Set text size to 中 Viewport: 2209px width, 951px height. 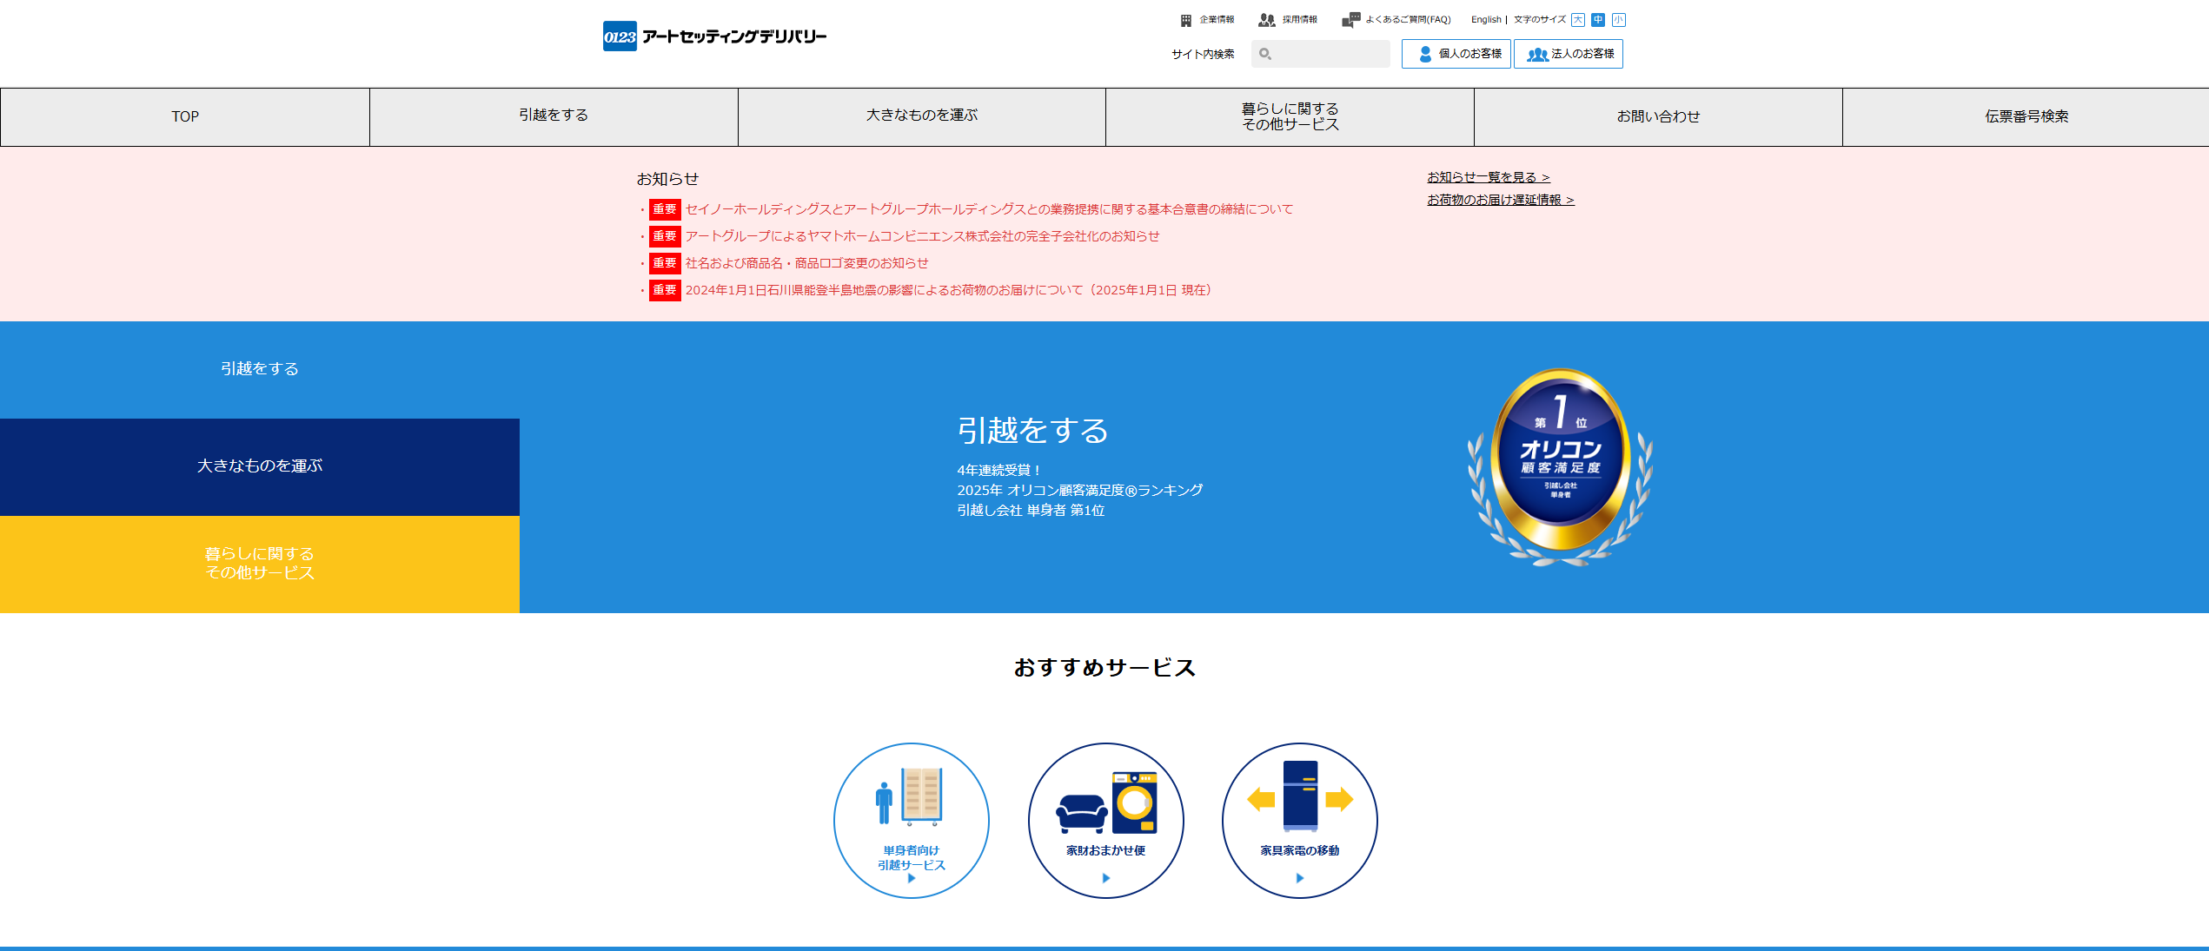coord(1598,20)
